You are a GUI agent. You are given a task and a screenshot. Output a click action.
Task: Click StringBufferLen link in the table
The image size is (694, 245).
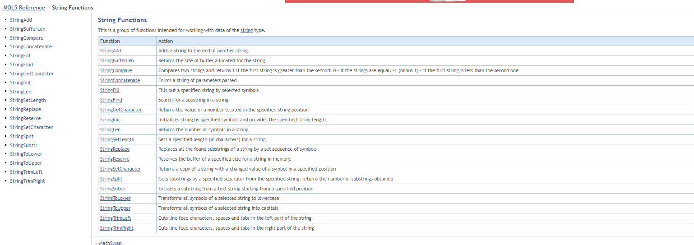point(117,60)
